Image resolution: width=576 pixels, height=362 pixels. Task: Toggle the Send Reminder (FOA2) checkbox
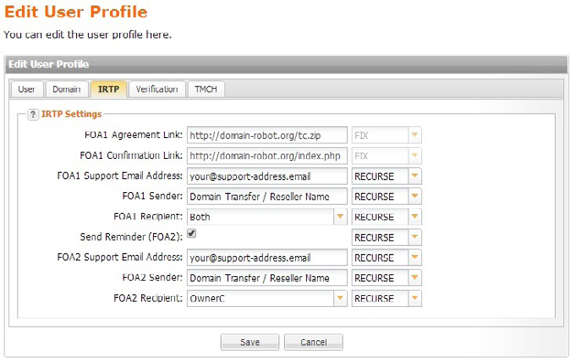point(191,233)
